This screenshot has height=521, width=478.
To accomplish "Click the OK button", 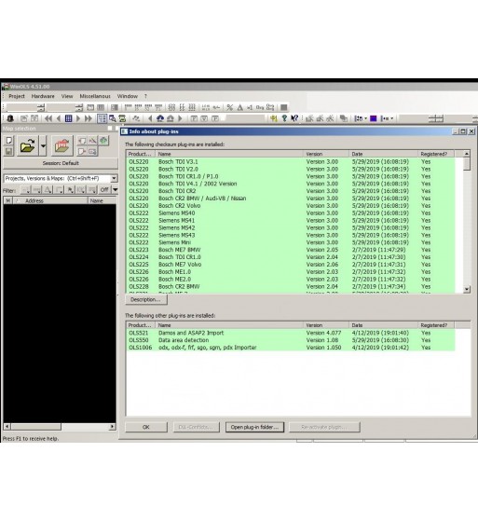I will (146, 427).
